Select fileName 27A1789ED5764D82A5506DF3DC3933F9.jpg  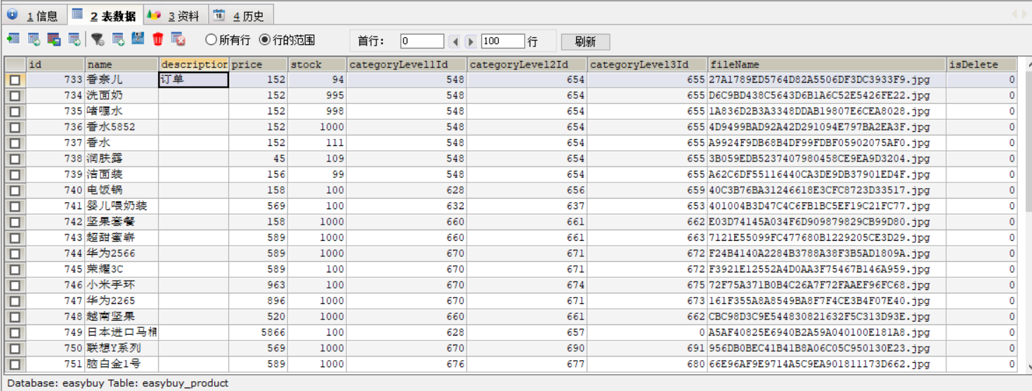click(x=827, y=80)
